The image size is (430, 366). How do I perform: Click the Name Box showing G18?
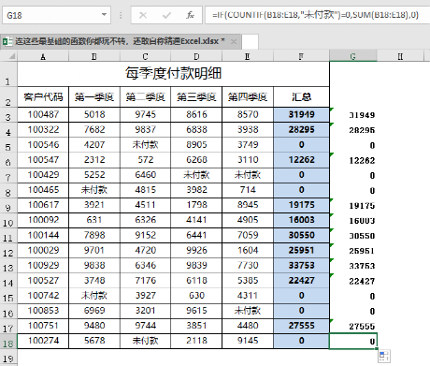tap(56, 15)
